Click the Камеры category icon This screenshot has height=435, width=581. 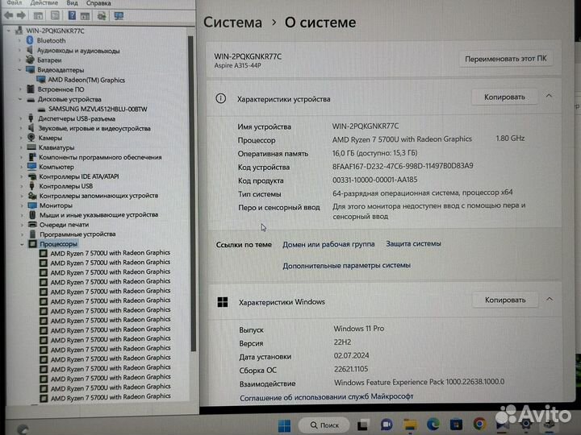(x=31, y=138)
